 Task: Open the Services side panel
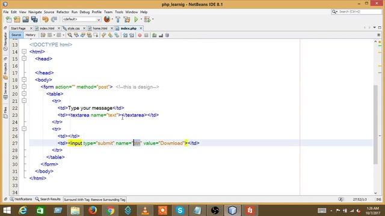(5, 91)
